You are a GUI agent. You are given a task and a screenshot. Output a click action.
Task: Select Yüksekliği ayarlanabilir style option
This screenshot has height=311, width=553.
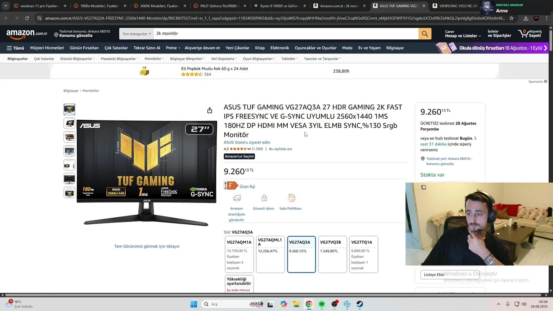[x=239, y=284]
